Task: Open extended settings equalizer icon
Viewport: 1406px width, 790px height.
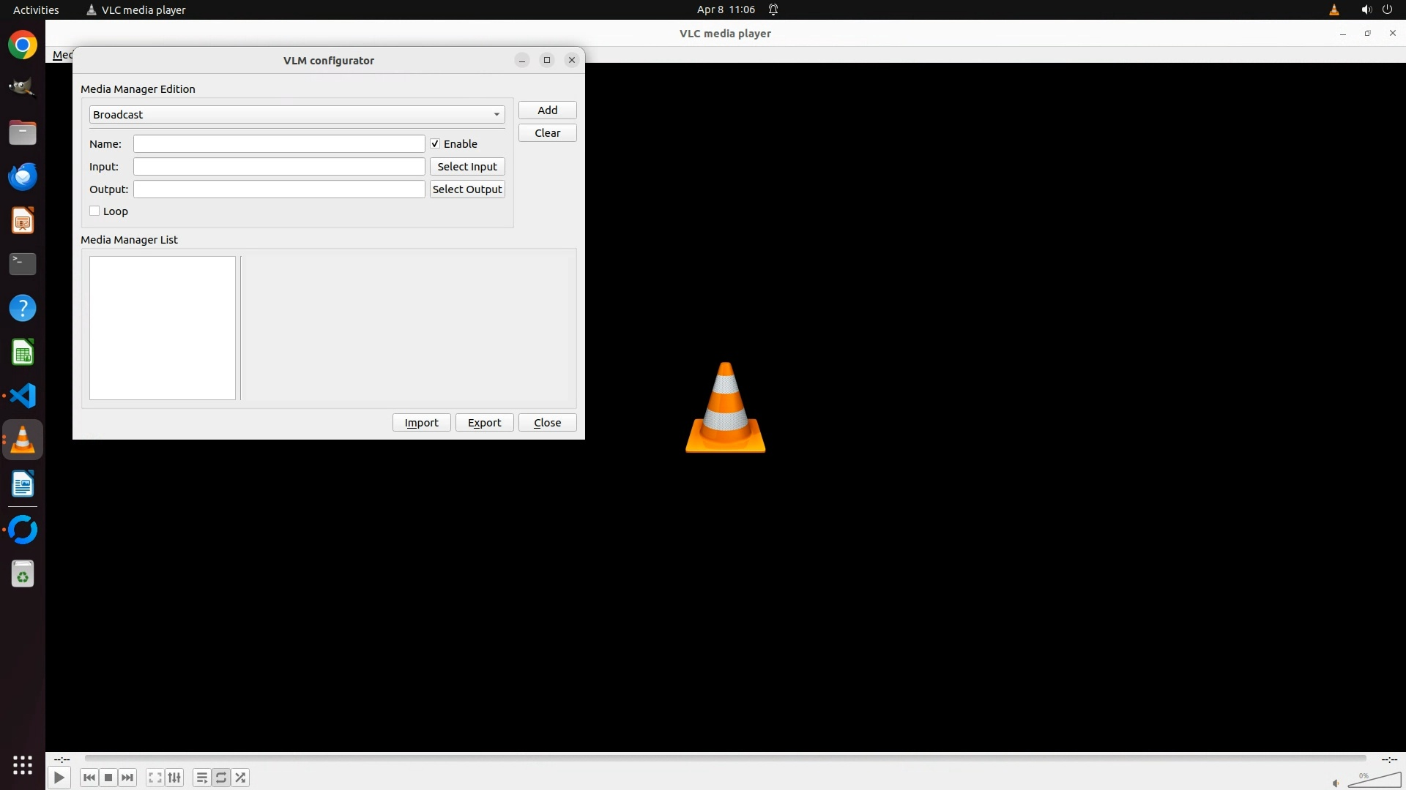Action: click(174, 778)
